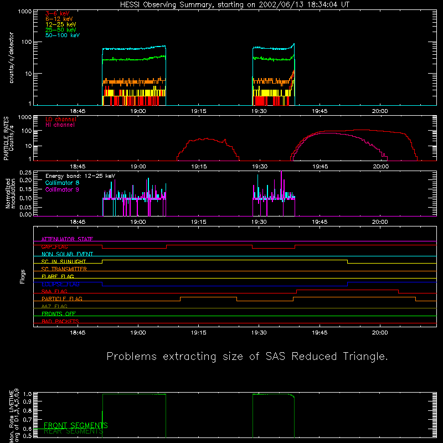Click the 'Mon. Rate LIVETIME' axis label
The image size is (443, 443).
tap(11, 416)
